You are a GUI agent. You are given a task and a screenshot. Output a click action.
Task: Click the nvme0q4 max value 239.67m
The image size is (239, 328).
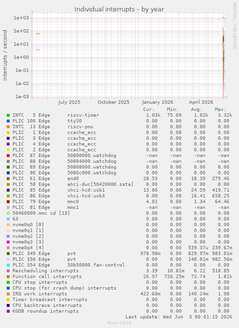[222, 248]
